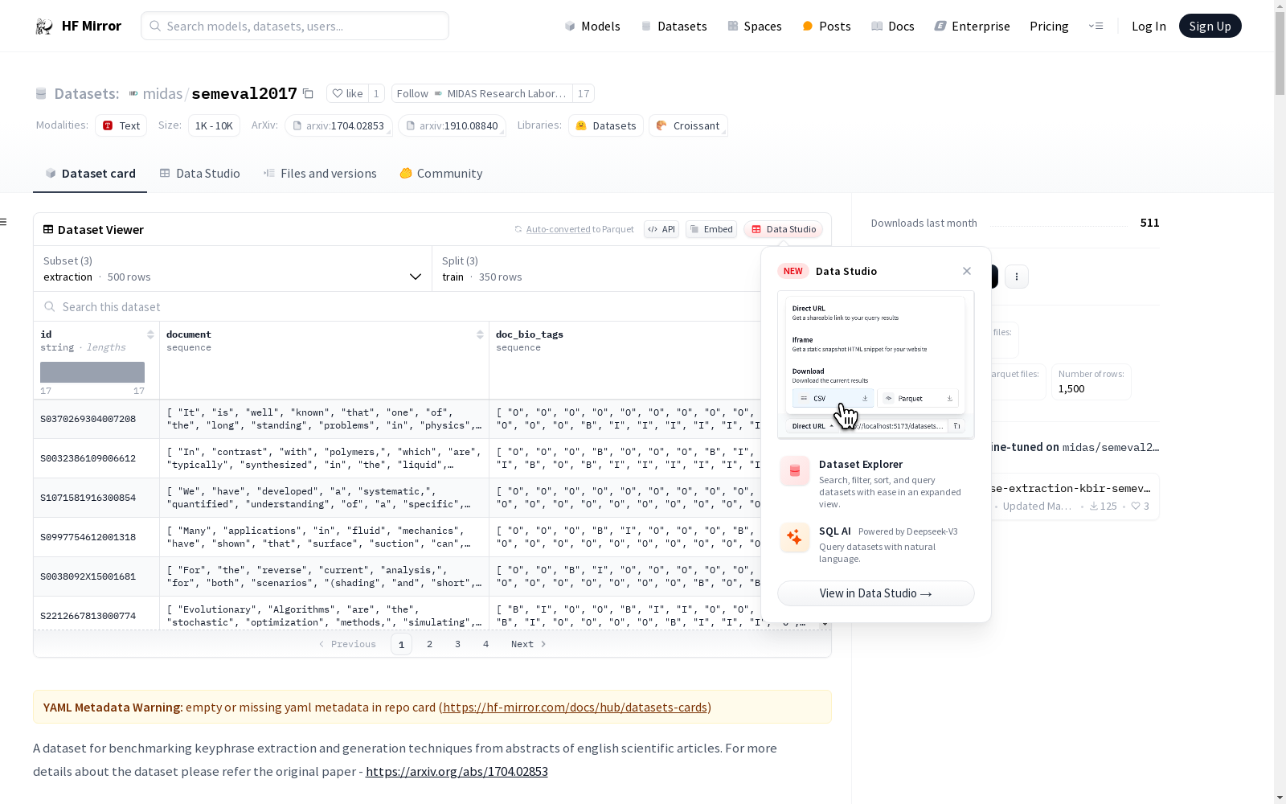Open Spaces in the top navigation

(755, 26)
